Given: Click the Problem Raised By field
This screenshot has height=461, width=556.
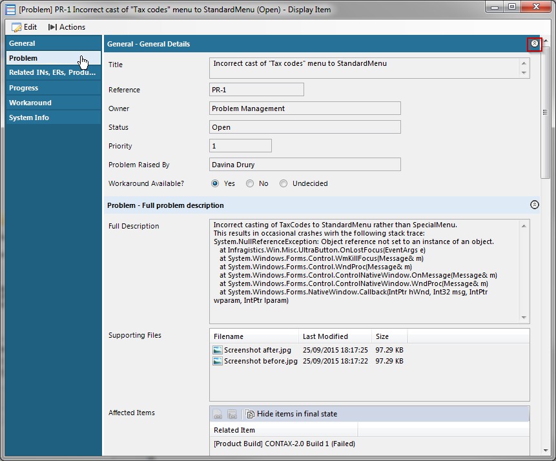Looking at the screenshot, I should click(x=305, y=165).
